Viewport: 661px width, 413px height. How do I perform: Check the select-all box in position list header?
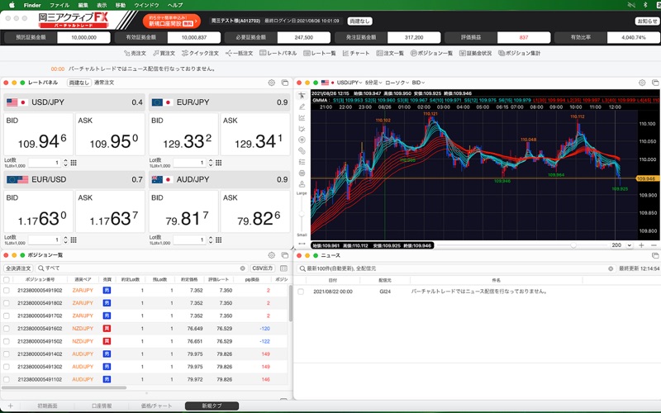click(7, 280)
